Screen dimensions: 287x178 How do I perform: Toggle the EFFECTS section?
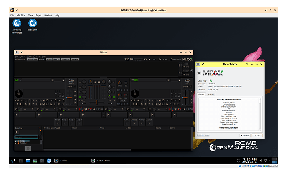[57, 59]
